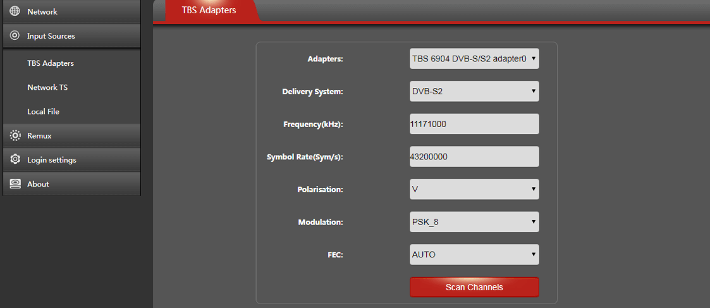Select the TBS Adapters tab header
This screenshot has width=710, height=308.
pyautogui.click(x=209, y=11)
